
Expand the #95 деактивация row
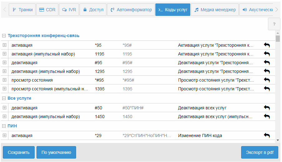click(4, 63)
